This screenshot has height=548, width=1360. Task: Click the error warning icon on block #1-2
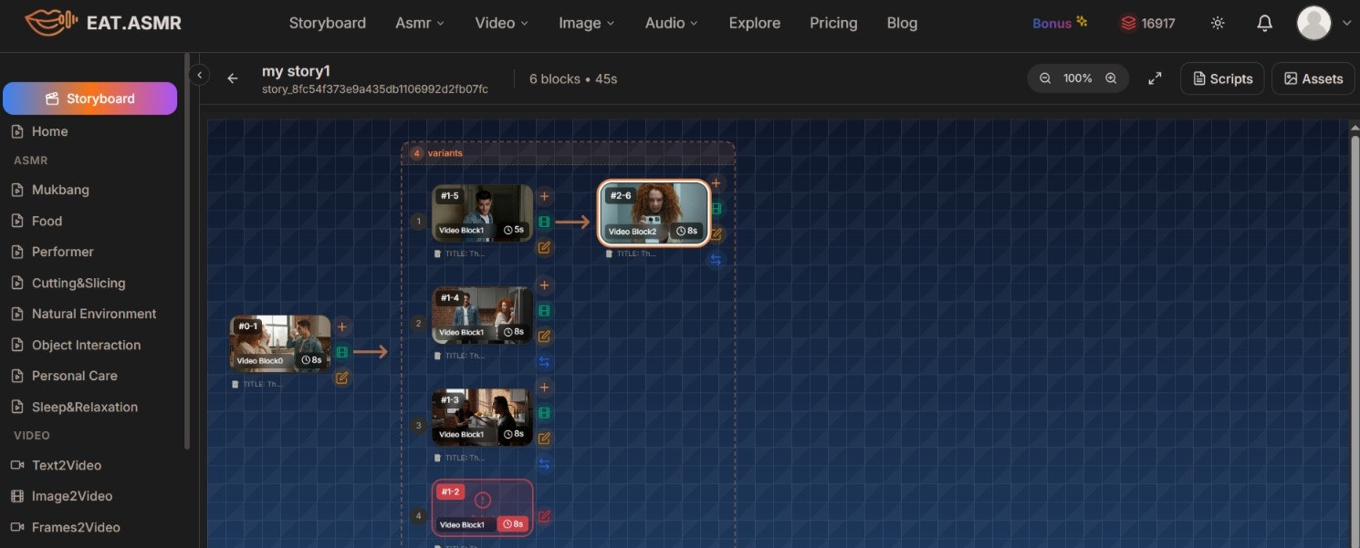tap(483, 500)
